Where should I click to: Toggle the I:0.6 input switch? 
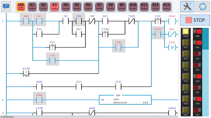(198, 99)
